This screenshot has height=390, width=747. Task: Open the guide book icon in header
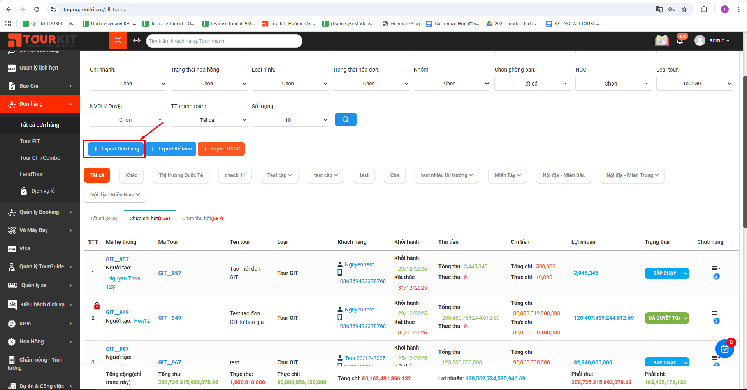(x=661, y=41)
